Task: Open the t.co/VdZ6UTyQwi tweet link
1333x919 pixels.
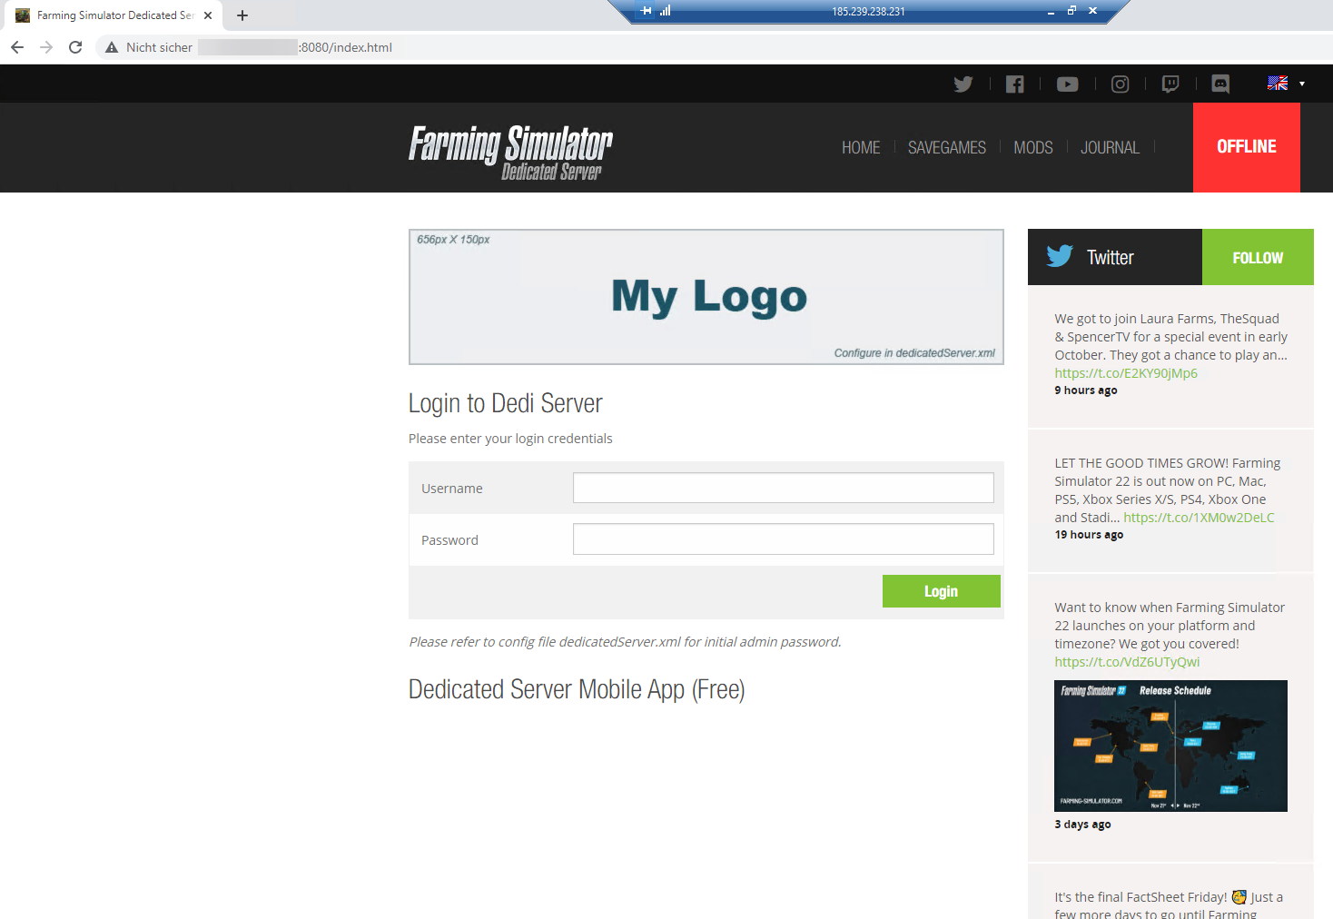Action: click(1127, 662)
